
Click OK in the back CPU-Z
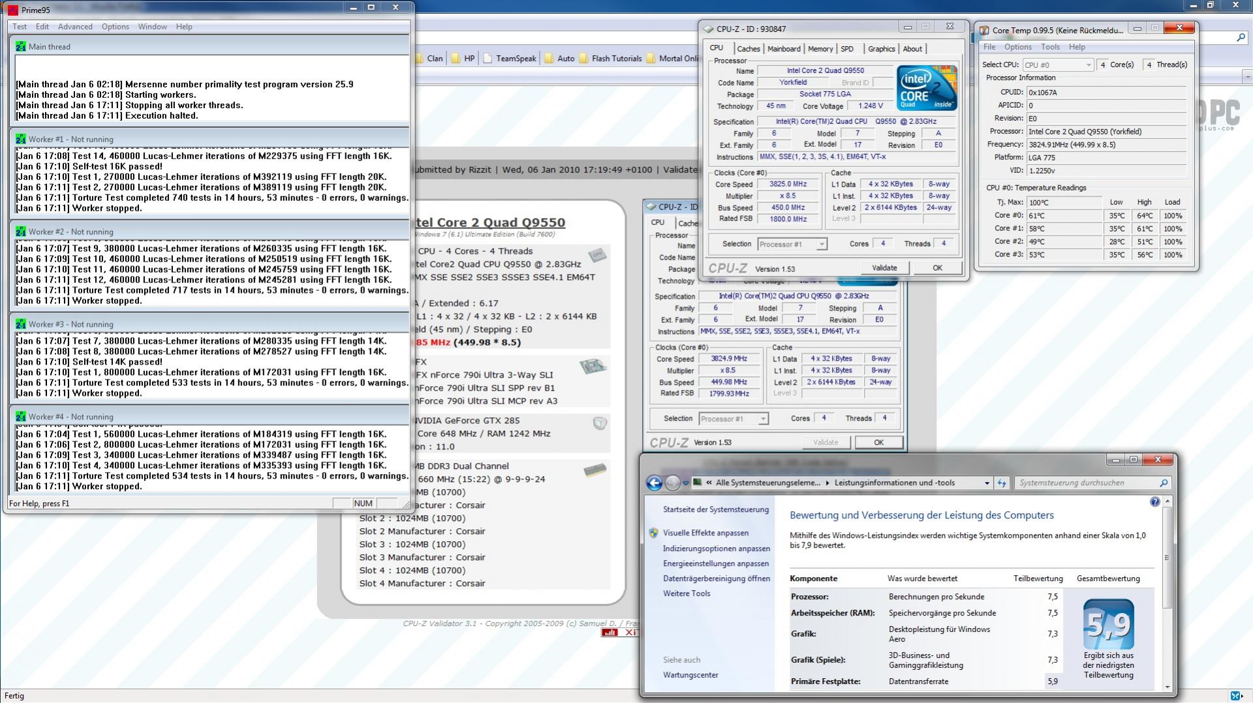coord(878,442)
